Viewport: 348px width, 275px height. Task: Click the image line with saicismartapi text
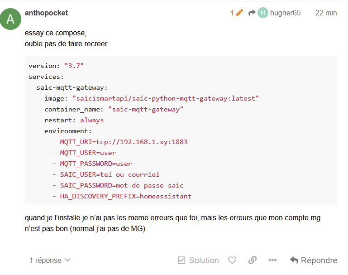point(152,98)
